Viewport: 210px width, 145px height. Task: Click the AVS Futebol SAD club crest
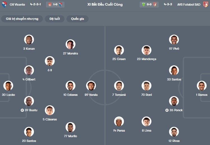pyautogui.click(x=206, y=4)
